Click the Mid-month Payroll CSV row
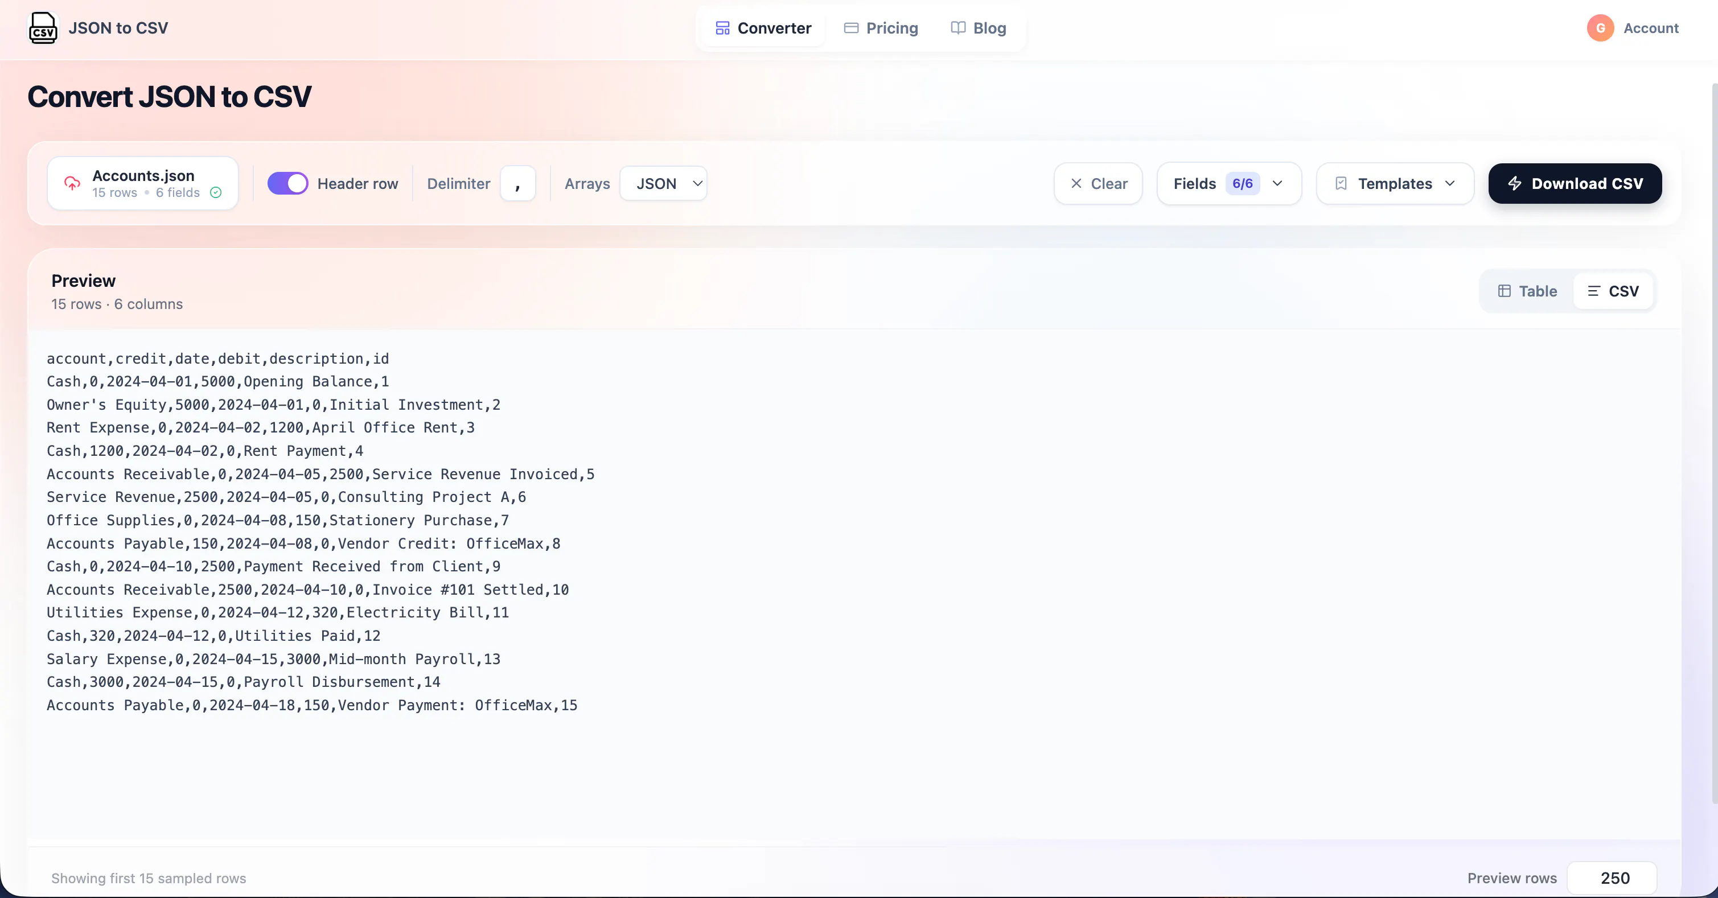The width and height of the screenshot is (1718, 898). (273, 658)
